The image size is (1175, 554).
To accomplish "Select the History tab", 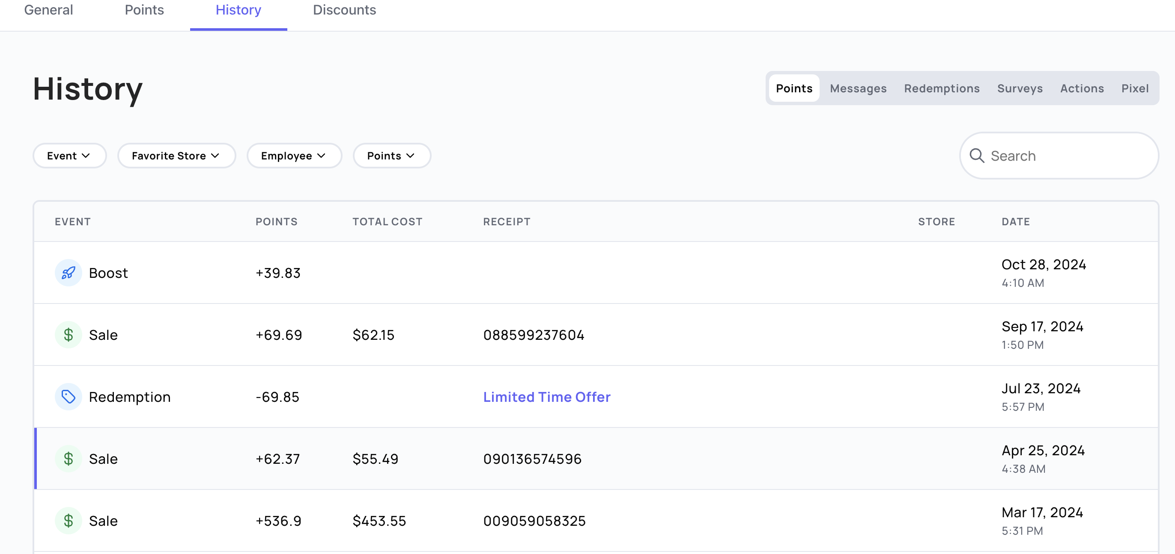I will coord(239,10).
